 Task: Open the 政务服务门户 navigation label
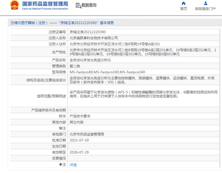205,9
